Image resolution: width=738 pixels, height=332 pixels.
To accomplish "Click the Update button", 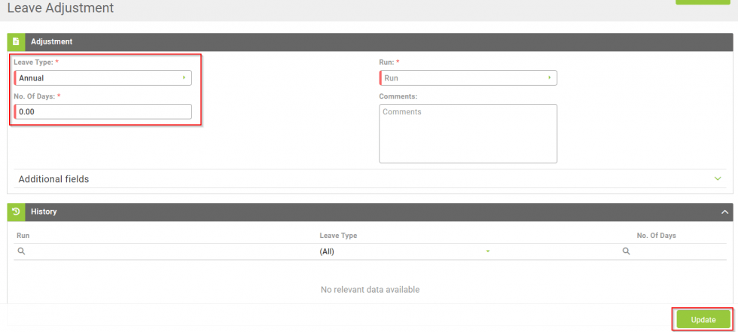I will [x=703, y=319].
